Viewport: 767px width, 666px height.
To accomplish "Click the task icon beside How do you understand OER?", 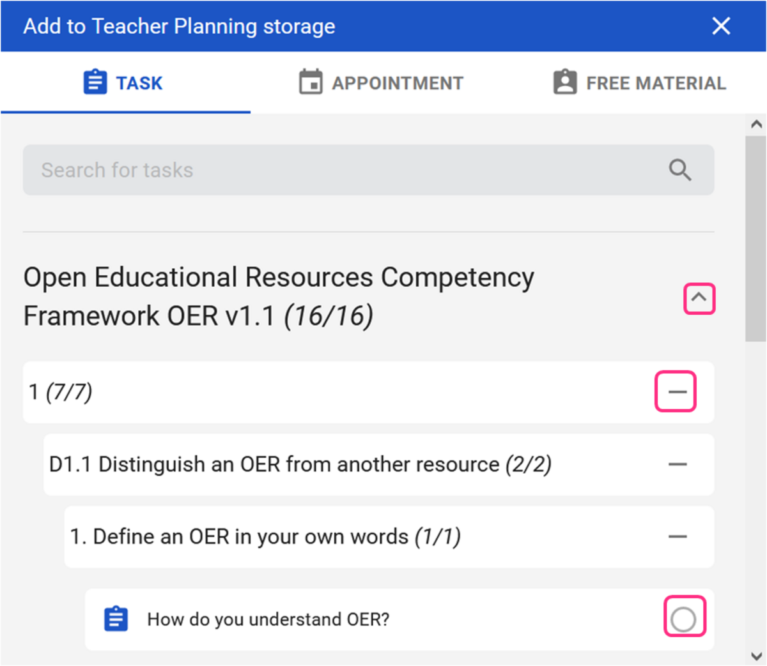I will [116, 619].
